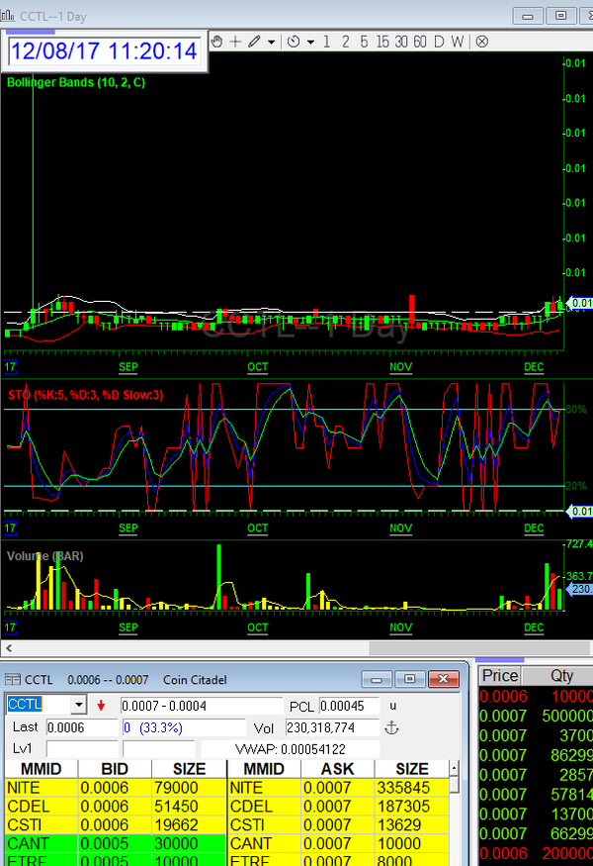Click the anchor icon beside Vol field
Screen dimensions: 593x866
389,727
